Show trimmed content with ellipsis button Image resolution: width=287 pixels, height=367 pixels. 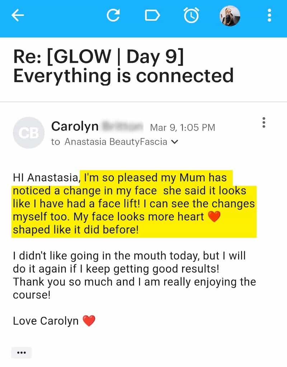pyautogui.click(x=22, y=353)
